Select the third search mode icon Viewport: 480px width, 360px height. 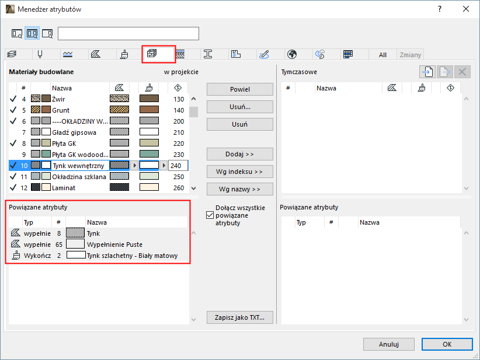[x=47, y=33]
